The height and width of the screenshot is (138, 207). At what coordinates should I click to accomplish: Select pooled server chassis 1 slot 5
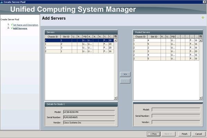[166, 44]
